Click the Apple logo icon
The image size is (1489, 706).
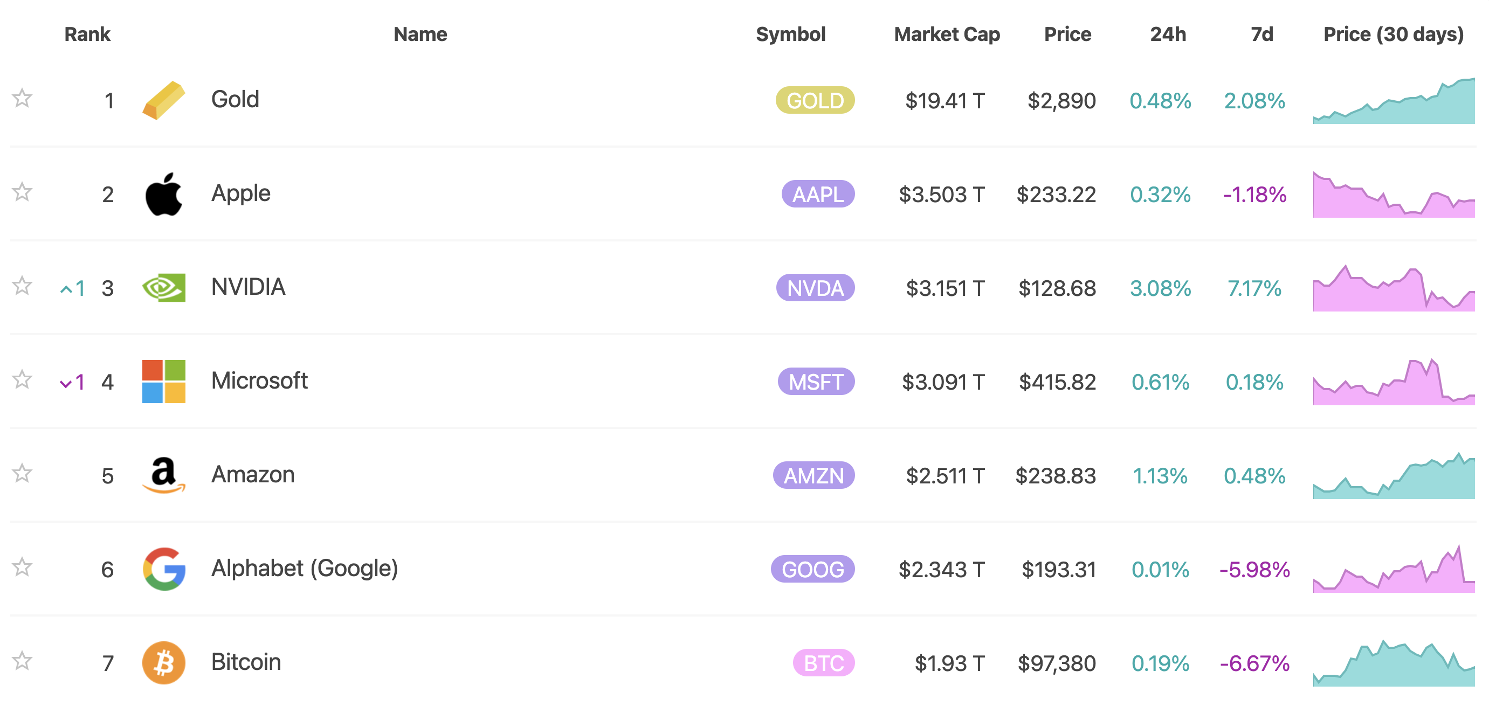pos(163,194)
